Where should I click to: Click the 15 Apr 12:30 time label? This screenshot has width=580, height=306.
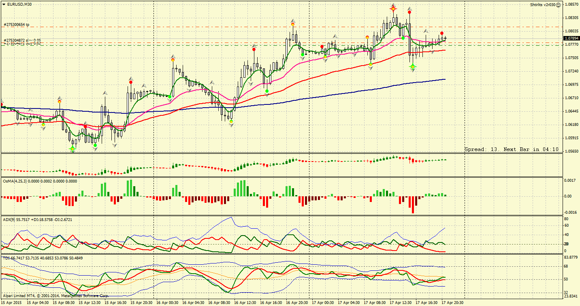tap(89, 303)
